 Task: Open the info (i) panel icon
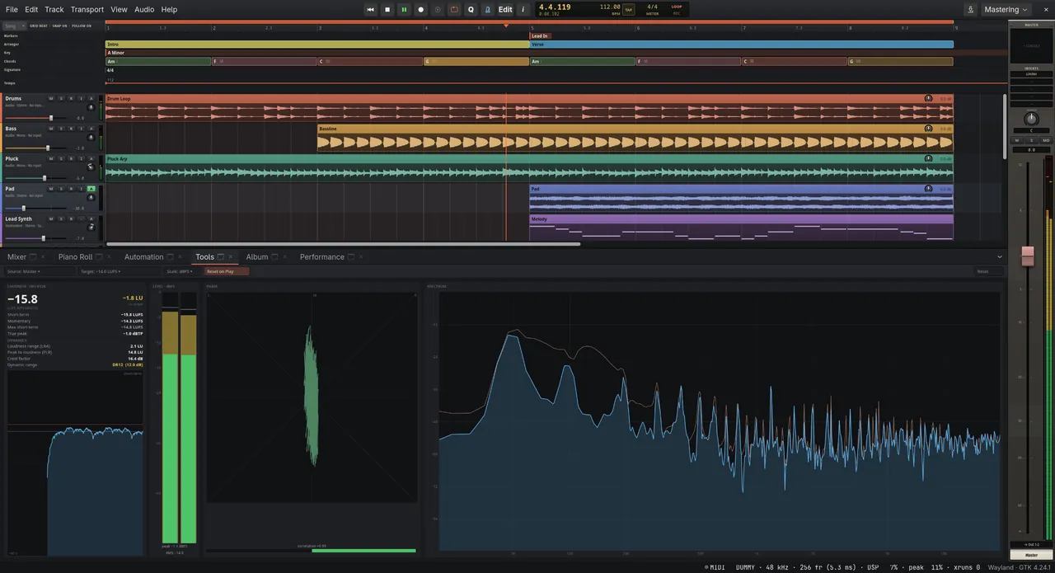click(523, 10)
